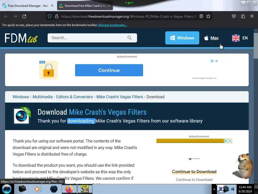Screen dimensions: 258x194
Task: Toggle reader view icon in address bar
Action: pyautogui.click(x=201, y=16)
